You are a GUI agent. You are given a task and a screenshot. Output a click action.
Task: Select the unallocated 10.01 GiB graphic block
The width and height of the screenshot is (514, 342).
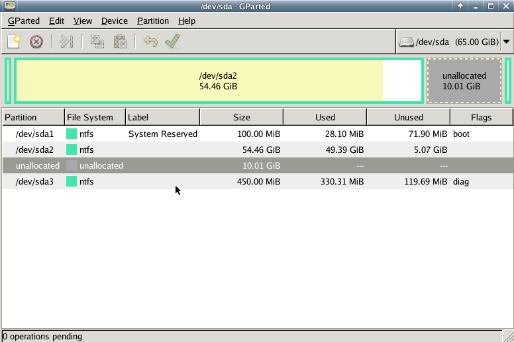click(x=464, y=81)
